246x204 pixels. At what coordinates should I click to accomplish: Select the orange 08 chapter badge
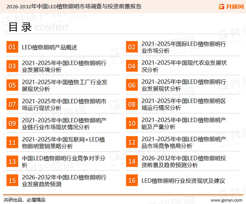[x=132, y=104]
